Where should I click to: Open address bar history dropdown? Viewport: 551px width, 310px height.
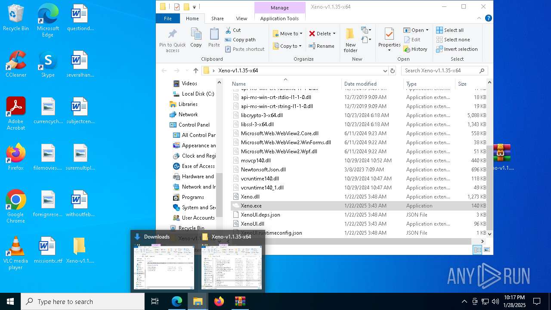point(385,71)
